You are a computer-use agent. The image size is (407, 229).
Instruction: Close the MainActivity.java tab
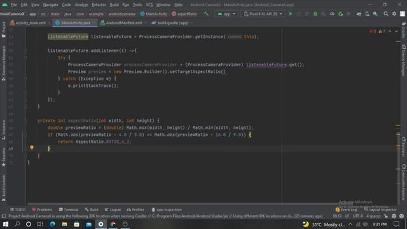[94, 23]
